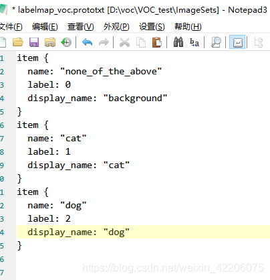Image resolution: width=270 pixels, height=280 pixels.
Task: Click the dimmed icon after word wrap
Action: pyautogui.click(x=259, y=42)
